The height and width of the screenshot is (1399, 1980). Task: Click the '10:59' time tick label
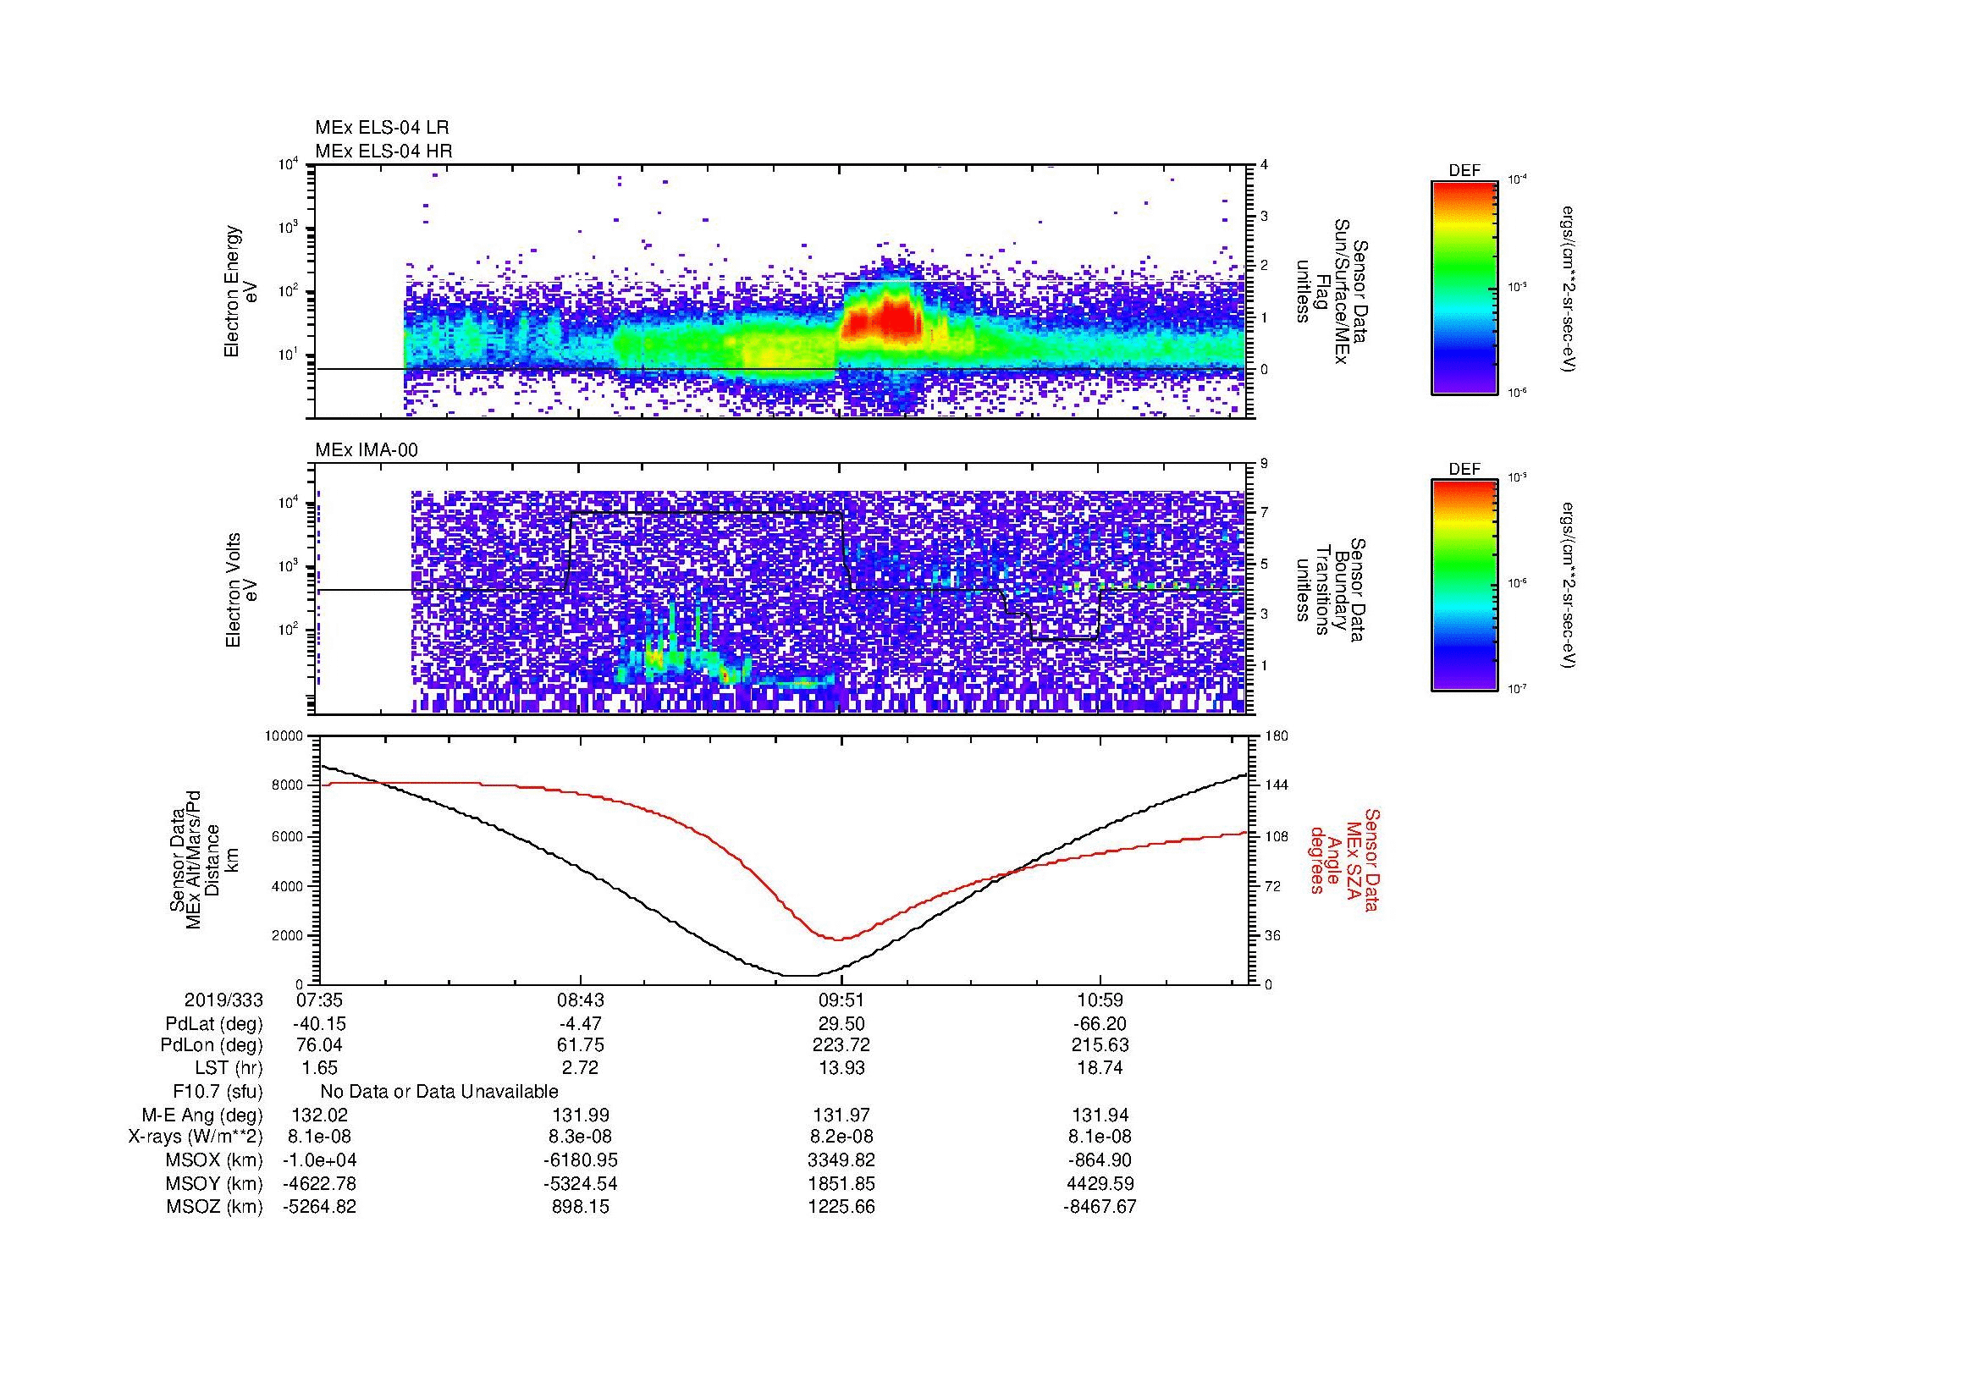(x=1100, y=1000)
